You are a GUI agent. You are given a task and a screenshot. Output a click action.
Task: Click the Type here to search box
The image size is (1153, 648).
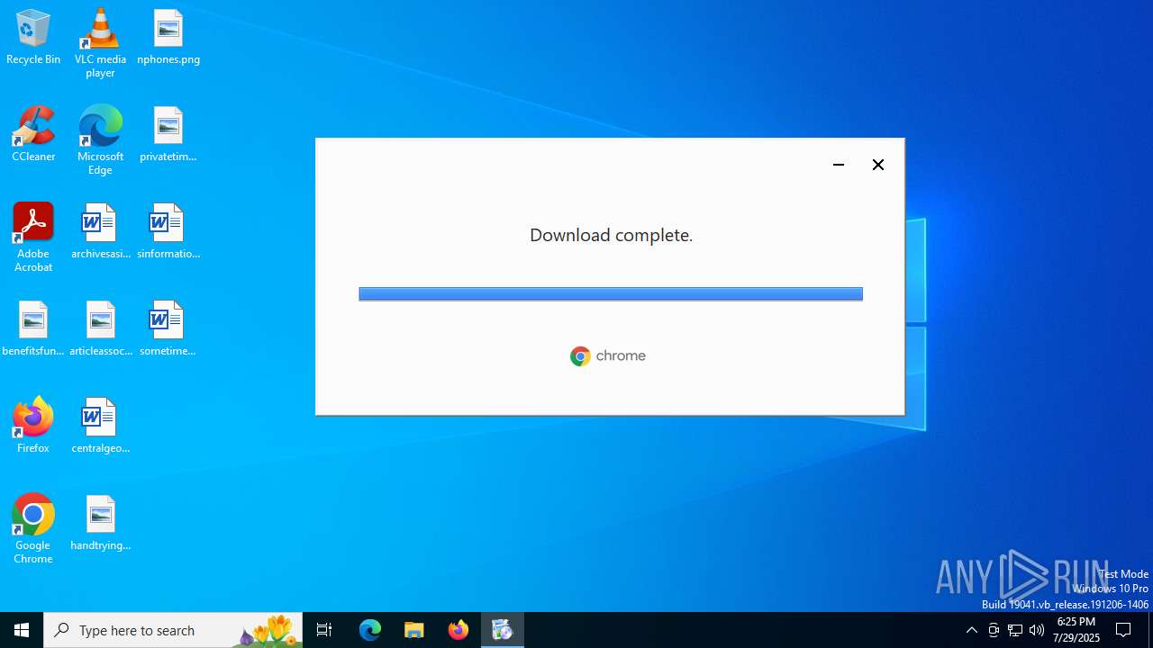pos(173,630)
